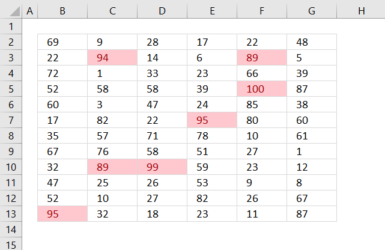The height and width of the screenshot is (250, 385).
Task: Select row 10 header
Action: coord(11,167)
